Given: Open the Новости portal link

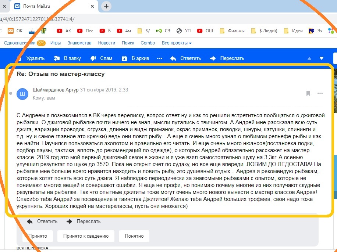Looking at the screenshot, I should (107, 43).
